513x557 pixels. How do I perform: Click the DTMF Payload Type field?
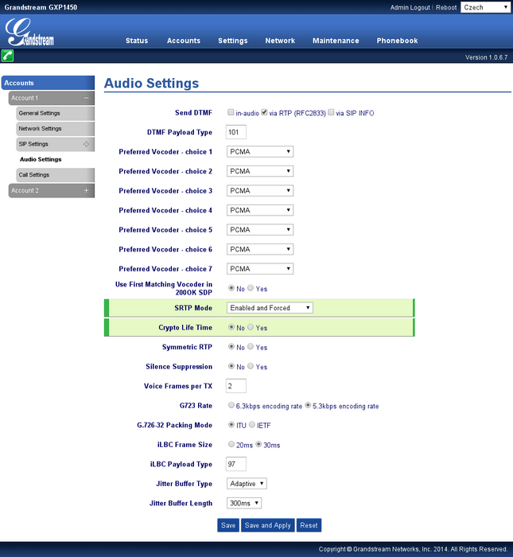(235, 132)
